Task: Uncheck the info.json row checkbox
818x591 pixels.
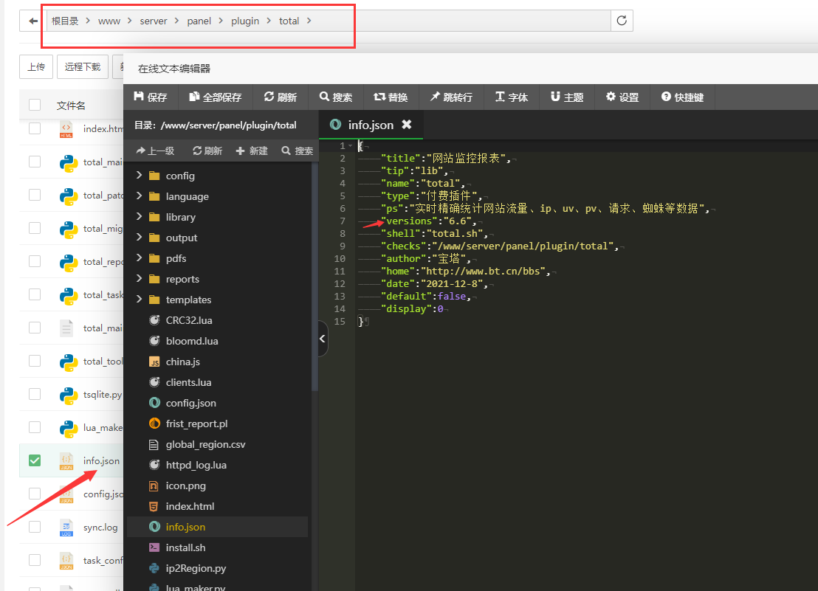Action: point(35,460)
